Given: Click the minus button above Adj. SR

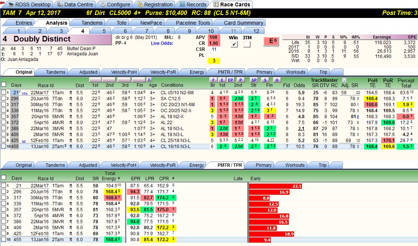Looking at the screenshot, I should (x=344, y=80).
